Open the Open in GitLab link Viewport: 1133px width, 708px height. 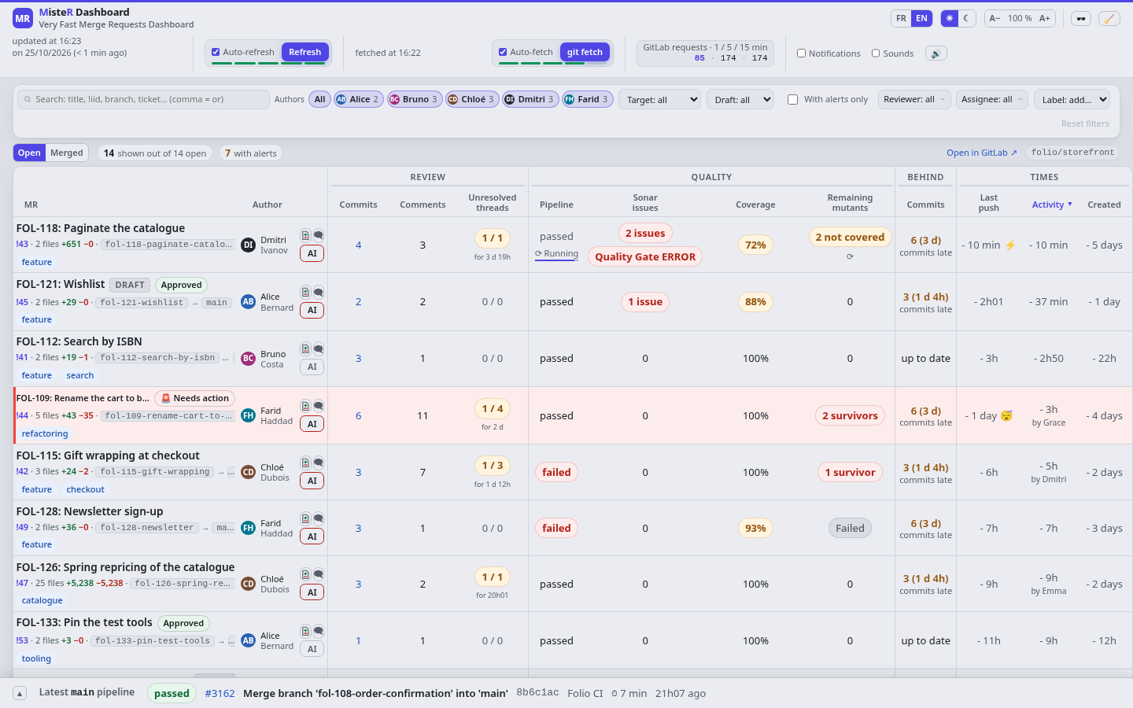click(x=981, y=153)
